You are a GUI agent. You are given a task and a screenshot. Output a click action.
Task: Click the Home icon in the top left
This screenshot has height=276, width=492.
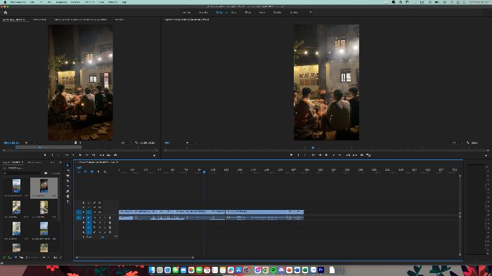tap(6, 13)
